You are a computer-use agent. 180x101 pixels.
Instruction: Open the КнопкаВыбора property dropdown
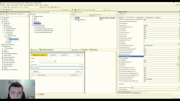pos(179,29)
